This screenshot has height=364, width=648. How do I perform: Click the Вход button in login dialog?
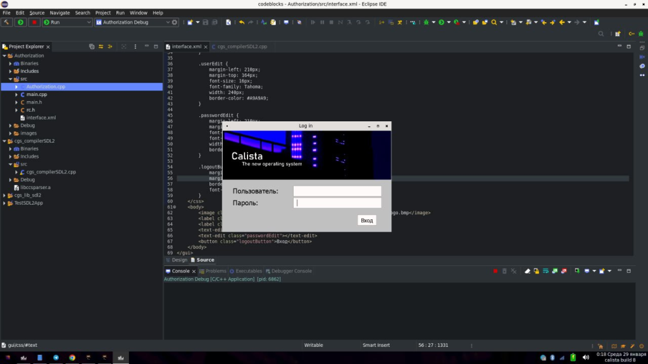[x=366, y=221]
